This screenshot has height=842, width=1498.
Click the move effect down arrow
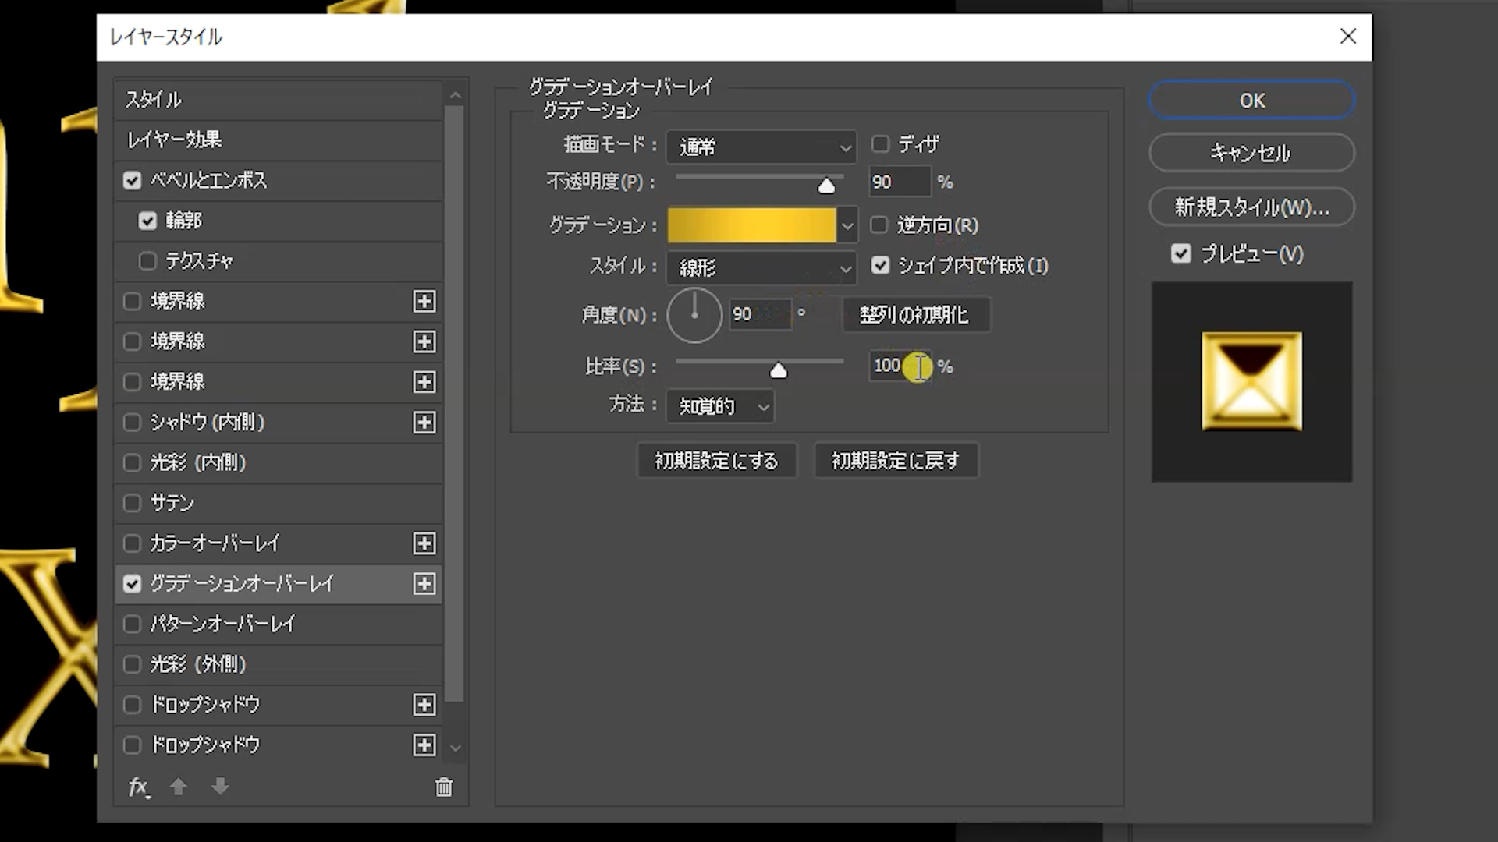pos(220,787)
